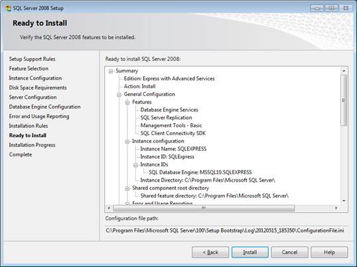Collapse Shared component root directory node
Image resolution: width=357 pixels, height=267 pixels.
pyautogui.click(x=127, y=189)
